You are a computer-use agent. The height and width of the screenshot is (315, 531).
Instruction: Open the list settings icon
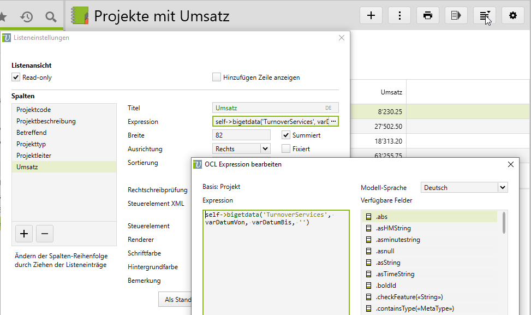[485, 15]
